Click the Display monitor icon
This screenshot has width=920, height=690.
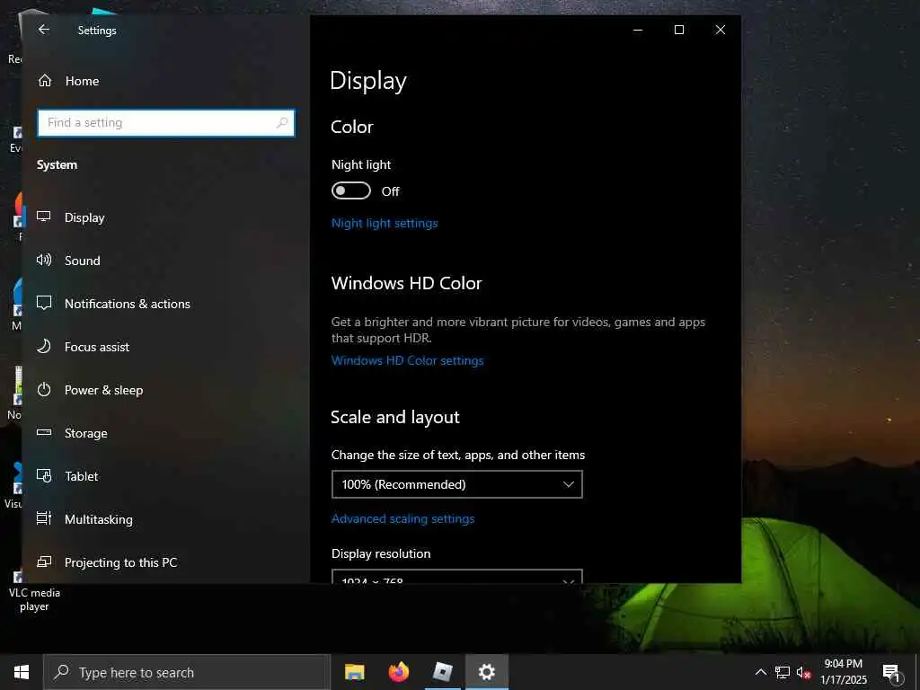pos(44,217)
